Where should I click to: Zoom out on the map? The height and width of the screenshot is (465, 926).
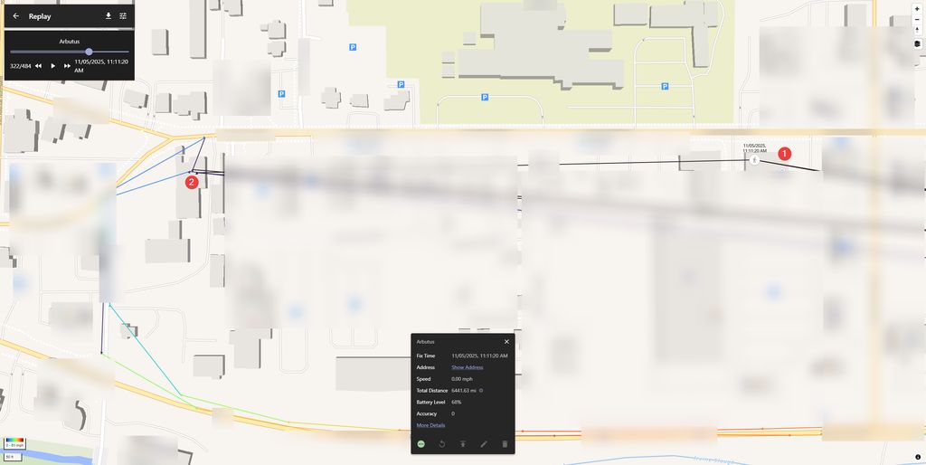(x=917, y=20)
